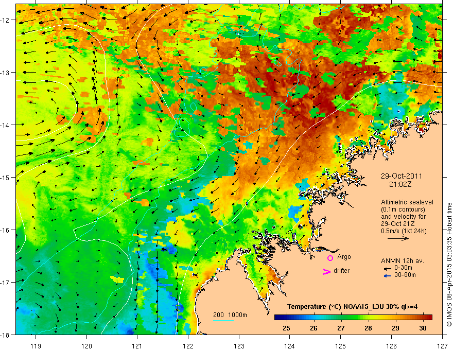The image size is (453, 350).
Task: Click the 0.5m/s velocity scale arrow
Action: 398,238
